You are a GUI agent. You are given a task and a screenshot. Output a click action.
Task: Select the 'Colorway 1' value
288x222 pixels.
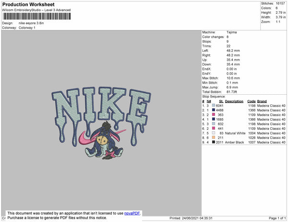click(27, 28)
